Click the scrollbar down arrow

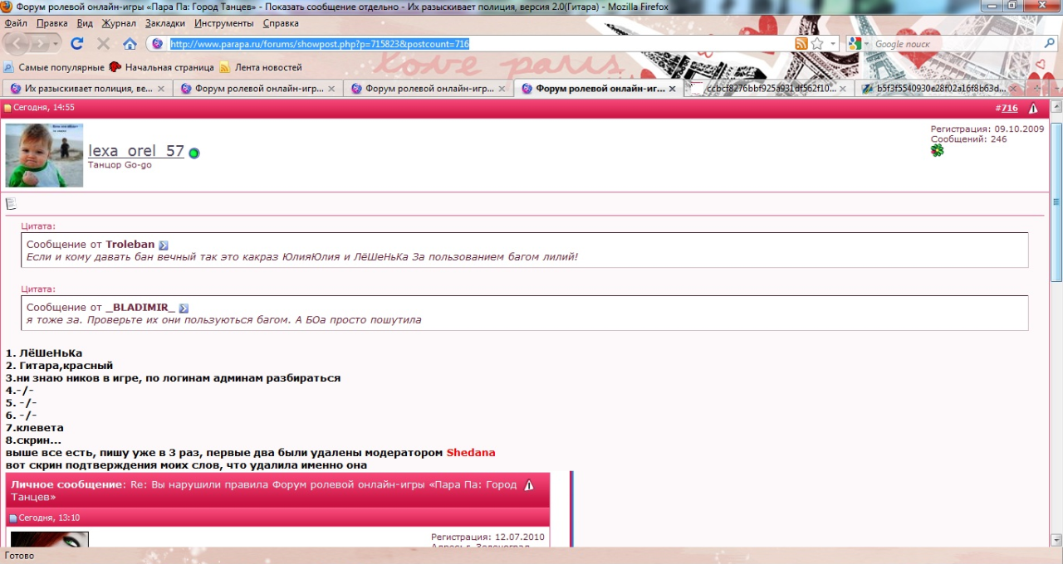click(x=1056, y=539)
